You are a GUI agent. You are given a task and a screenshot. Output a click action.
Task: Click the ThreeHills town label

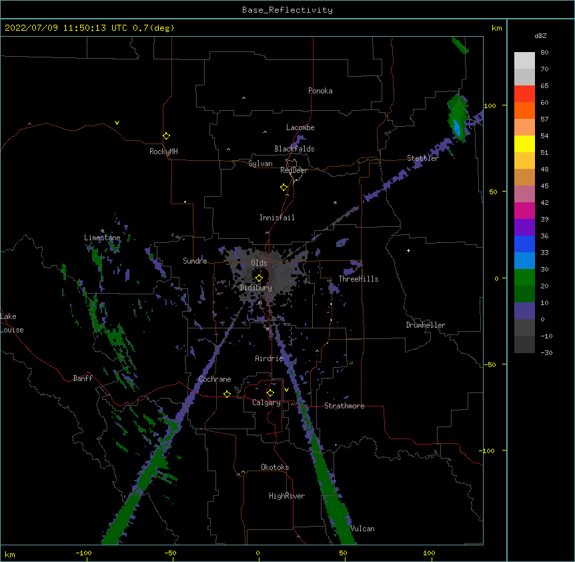(x=358, y=279)
